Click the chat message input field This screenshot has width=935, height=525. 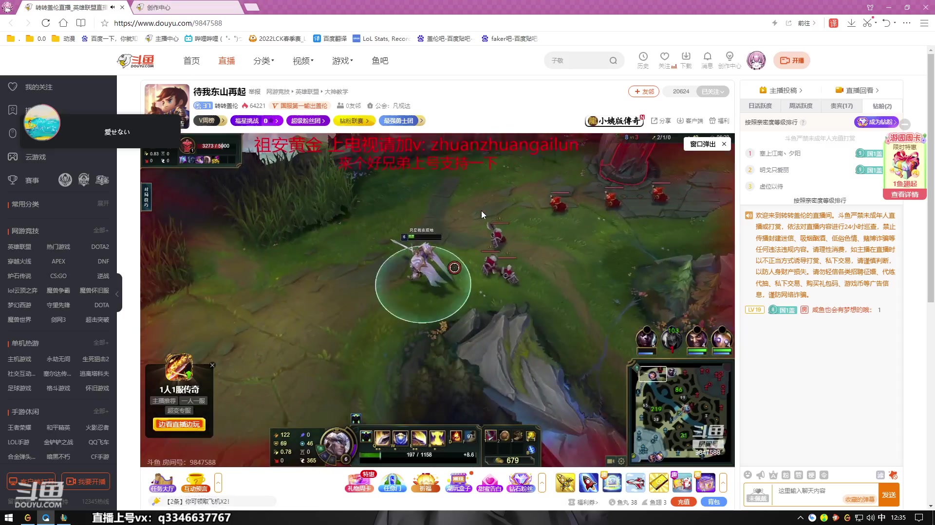point(808,491)
